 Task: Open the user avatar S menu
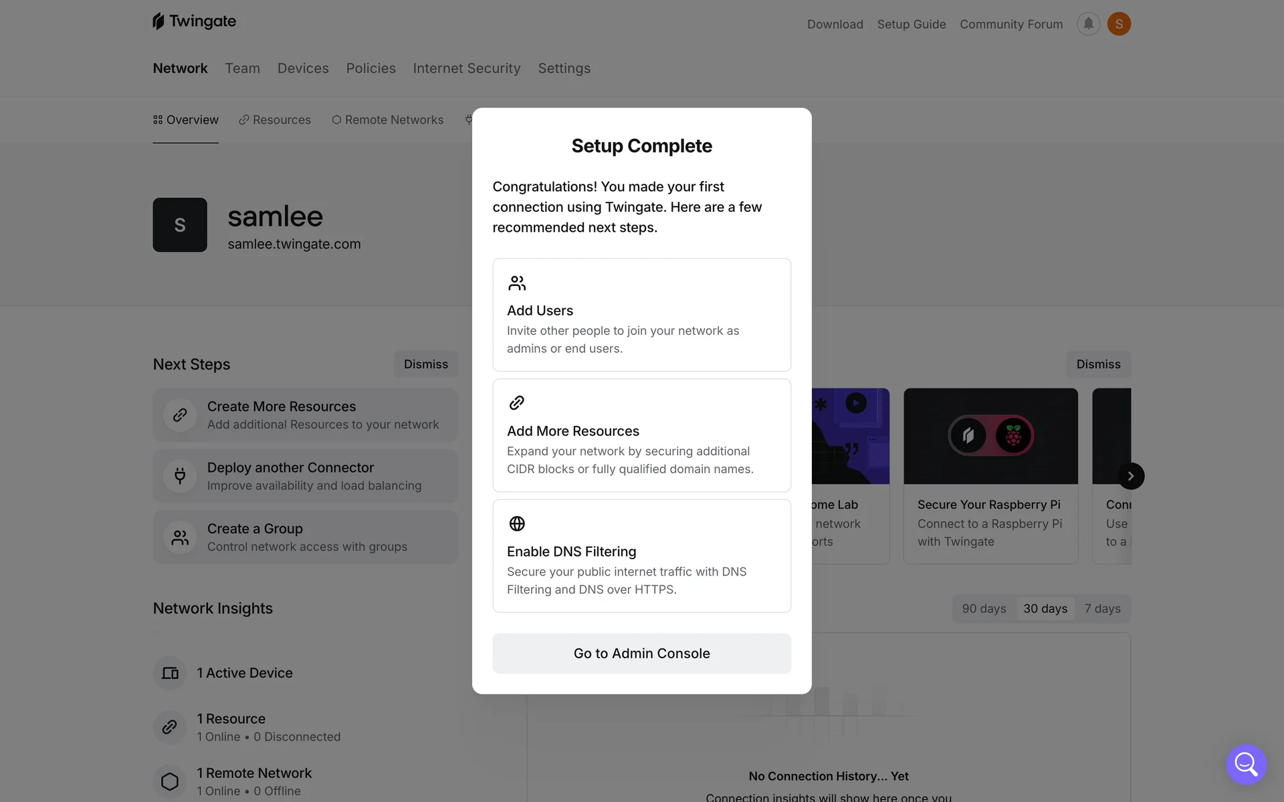tap(1119, 24)
